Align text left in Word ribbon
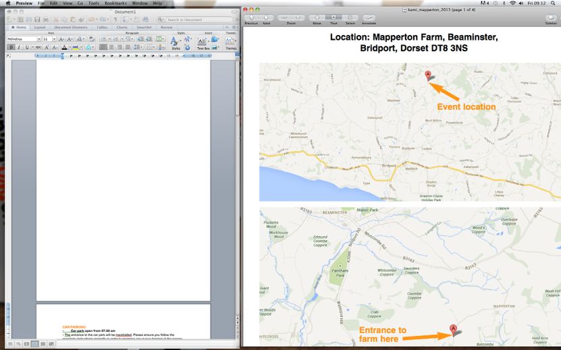 103,47
